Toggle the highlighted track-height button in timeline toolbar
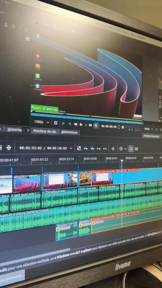The width and height of the screenshot is (162, 288). click(x=131, y=148)
